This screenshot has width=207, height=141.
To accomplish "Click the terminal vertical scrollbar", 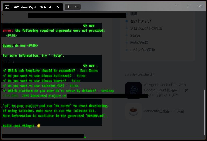I will coord(205,112).
